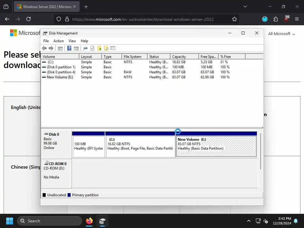
Task: Open the Help icon in Disk Management toolbar
Action: [x=69, y=48]
